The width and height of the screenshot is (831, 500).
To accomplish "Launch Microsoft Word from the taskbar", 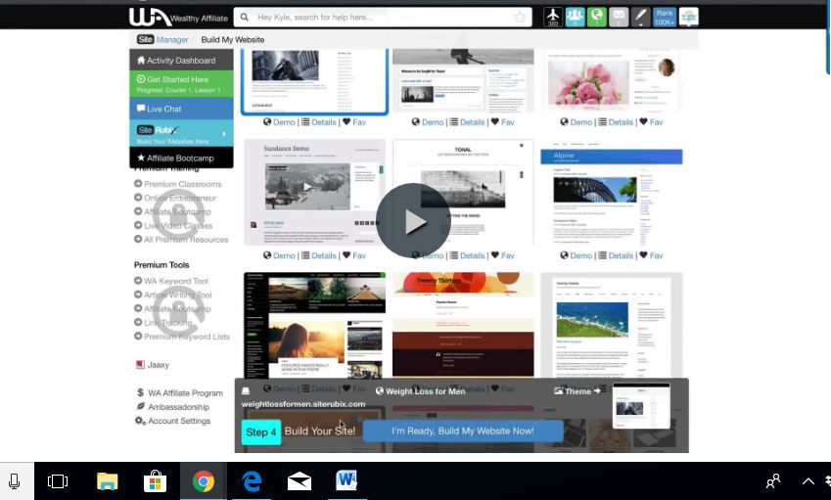I will (346, 481).
